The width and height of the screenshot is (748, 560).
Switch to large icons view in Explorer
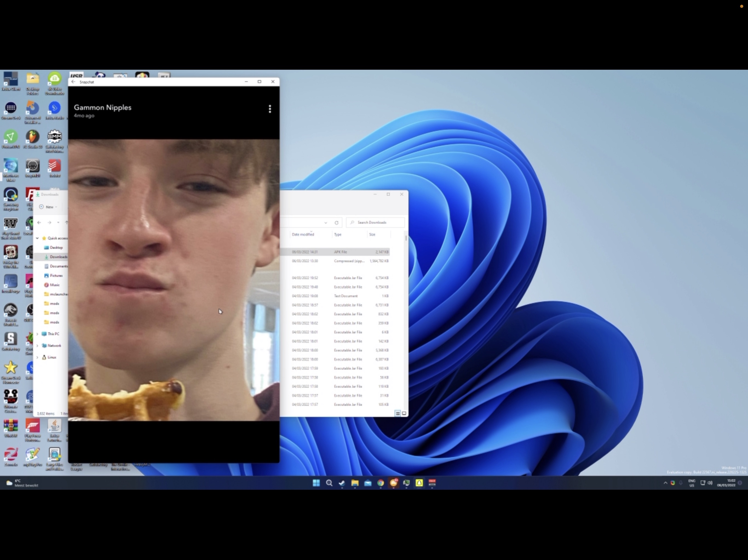click(x=404, y=413)
